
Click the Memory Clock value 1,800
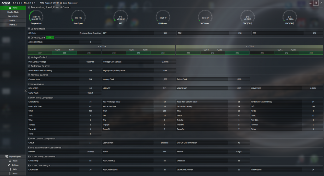coord(165,79)
